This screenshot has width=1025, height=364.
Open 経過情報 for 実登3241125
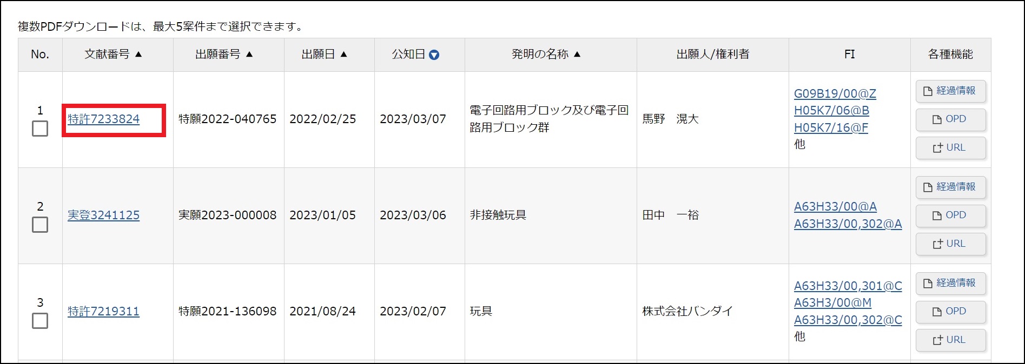pyautogui.click(x=950, y=187)
